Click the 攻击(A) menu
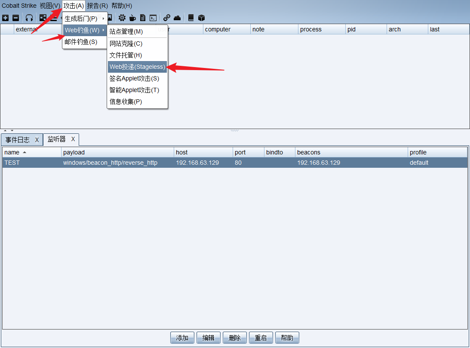470x348 pixels. coord(74,6)
